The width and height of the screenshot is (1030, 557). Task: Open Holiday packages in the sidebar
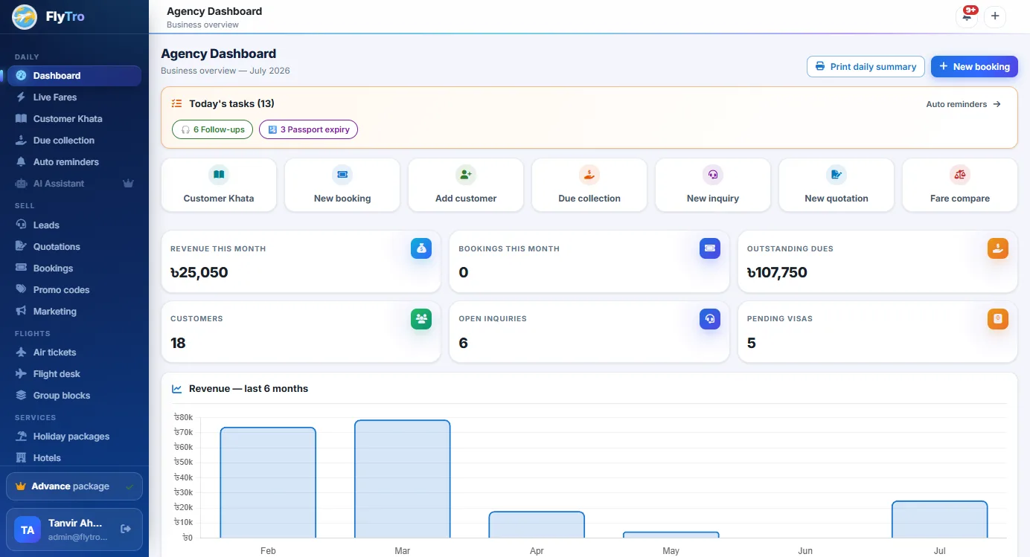click(74, 437)
